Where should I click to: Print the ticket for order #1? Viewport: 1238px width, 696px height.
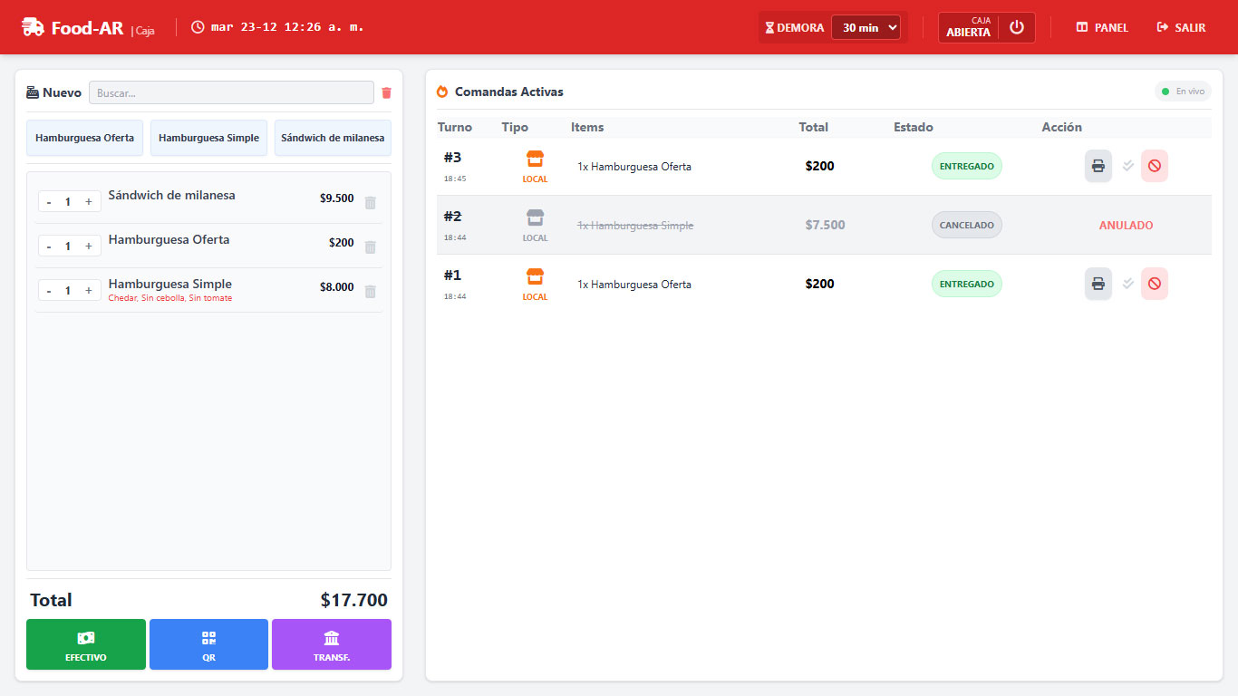click(x=1098, y=284)
